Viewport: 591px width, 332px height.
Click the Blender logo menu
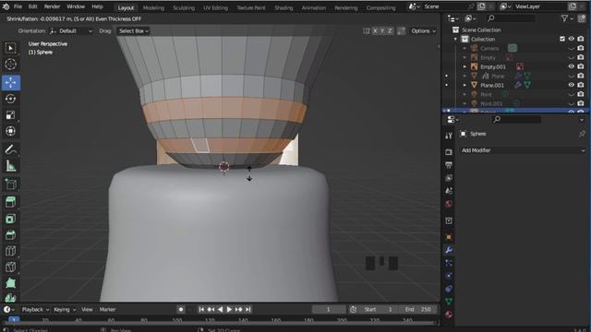coord(6,6)
